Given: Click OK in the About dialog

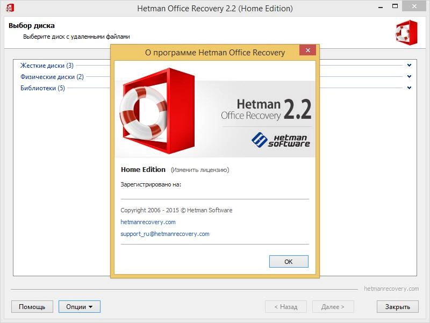Looking at the screenshot, I should tap(289, 261).
